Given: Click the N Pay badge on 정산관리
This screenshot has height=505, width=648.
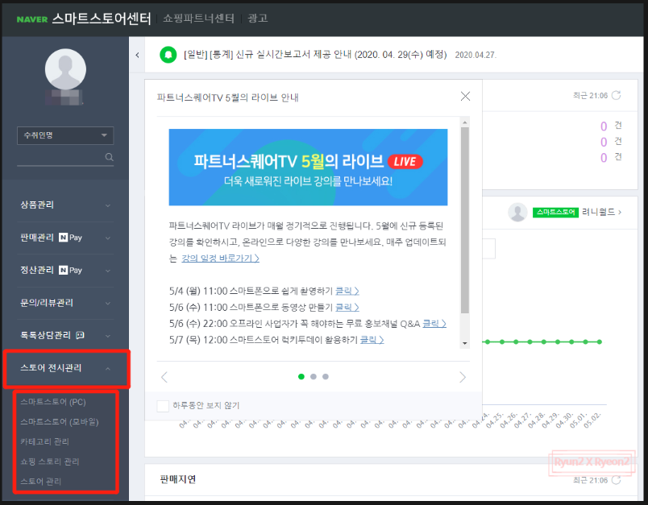Looking at the screenshot, I should (70, 270).
